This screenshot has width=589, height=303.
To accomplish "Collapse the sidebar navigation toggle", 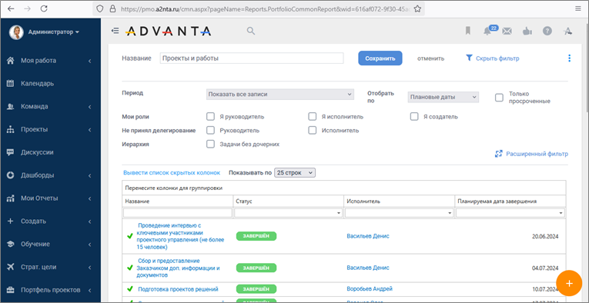I will (115, 31).
